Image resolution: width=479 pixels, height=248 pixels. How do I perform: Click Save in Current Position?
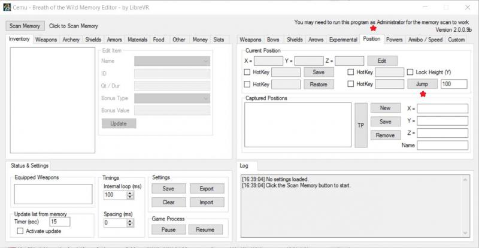click(x=319, y=72)
